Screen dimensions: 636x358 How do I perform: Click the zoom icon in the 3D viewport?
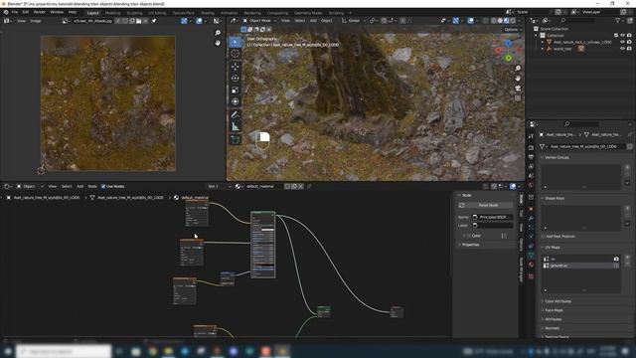518,69
